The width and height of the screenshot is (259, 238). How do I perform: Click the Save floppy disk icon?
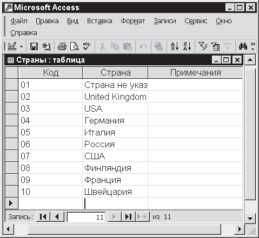[34, 46]
